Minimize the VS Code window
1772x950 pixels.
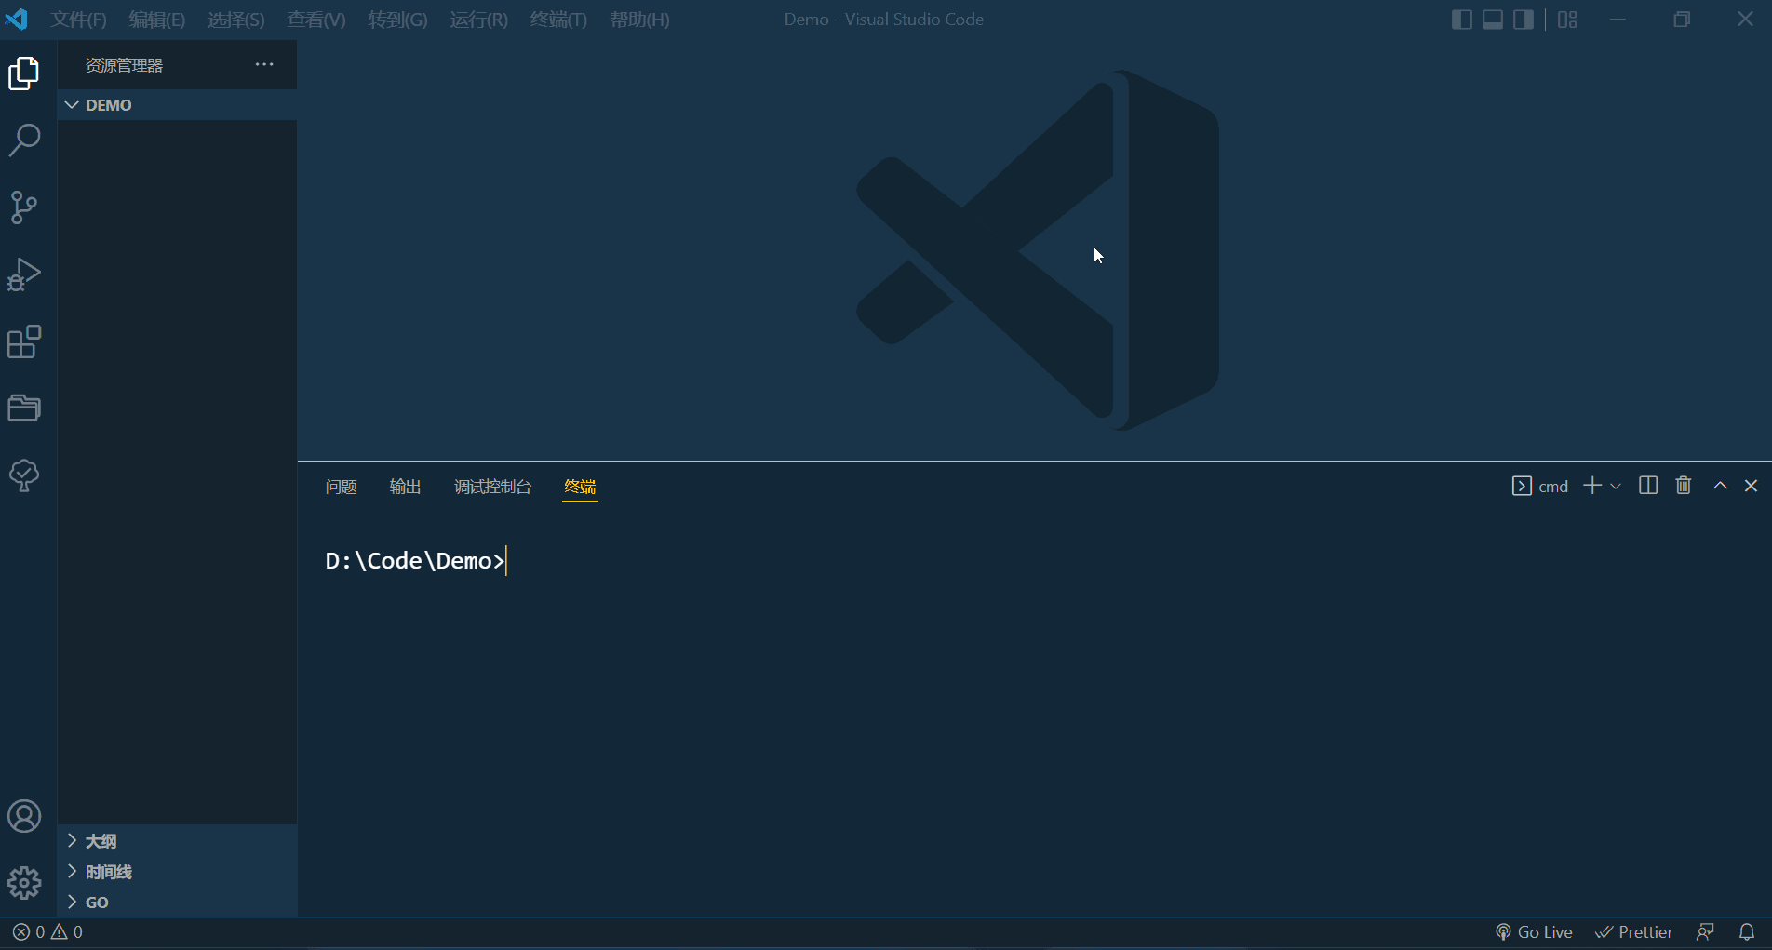click(x=1618, y=20)
